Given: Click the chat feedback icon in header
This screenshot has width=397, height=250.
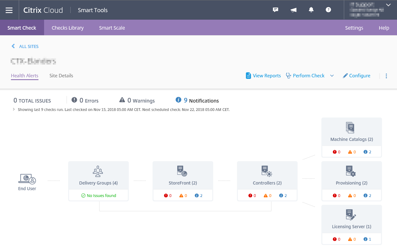Looking at the screenshot, I should coord(275,10).
